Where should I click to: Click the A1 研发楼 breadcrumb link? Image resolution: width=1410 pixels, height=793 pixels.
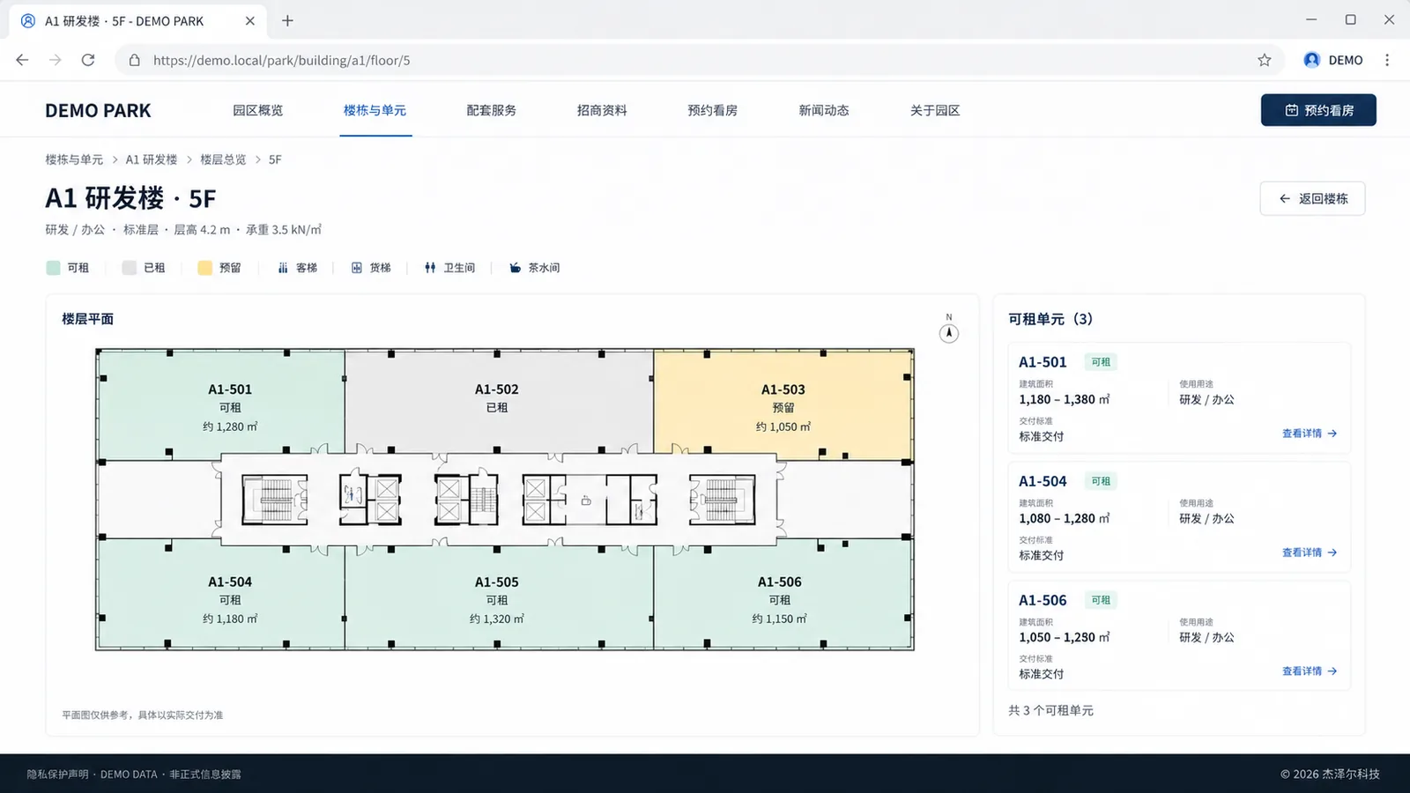click(x=152, y=159)
